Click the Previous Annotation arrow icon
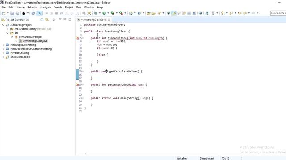Image resolution: width=286 pixels, height=160 pixels. (231, 13)
